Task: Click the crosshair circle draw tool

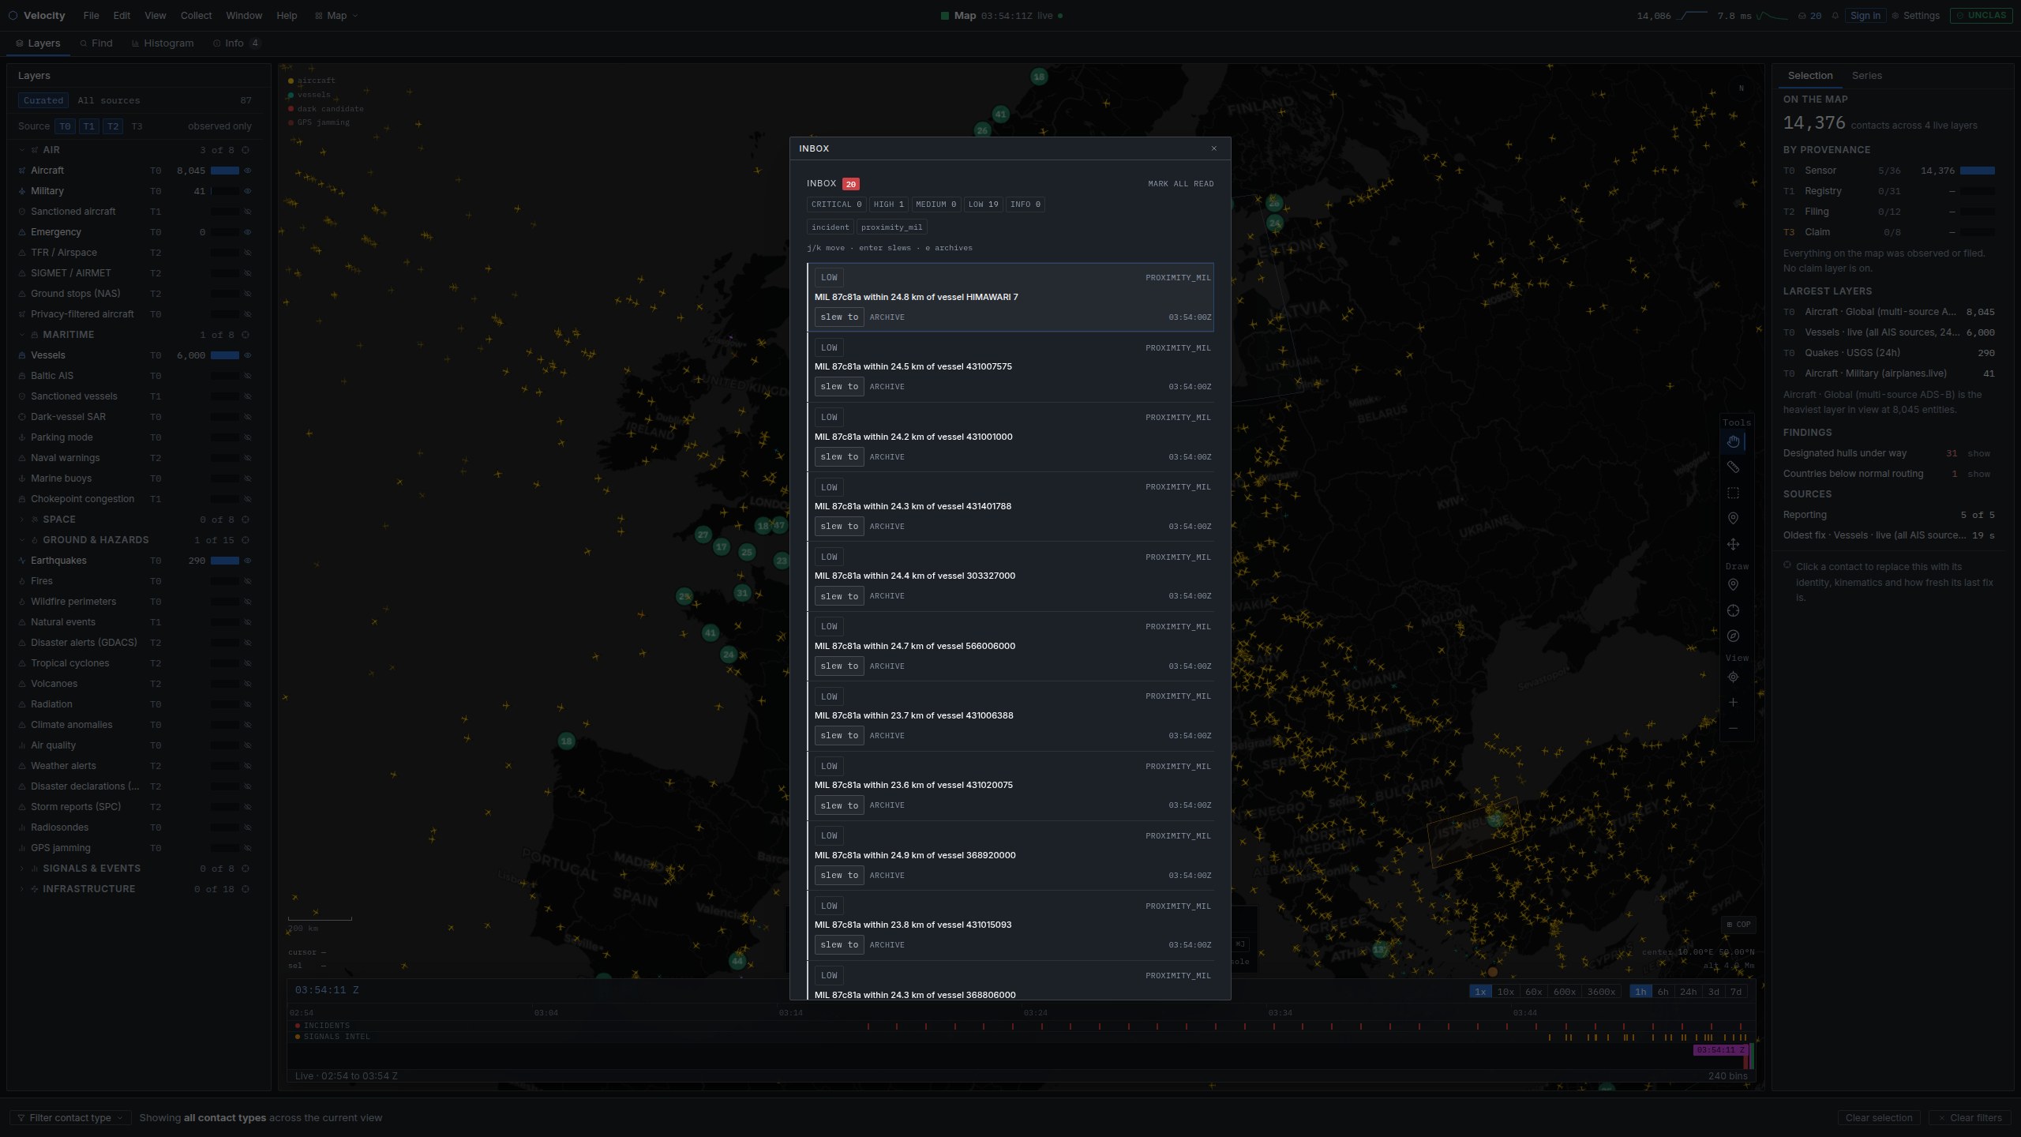Action: tap(1733, 610)
